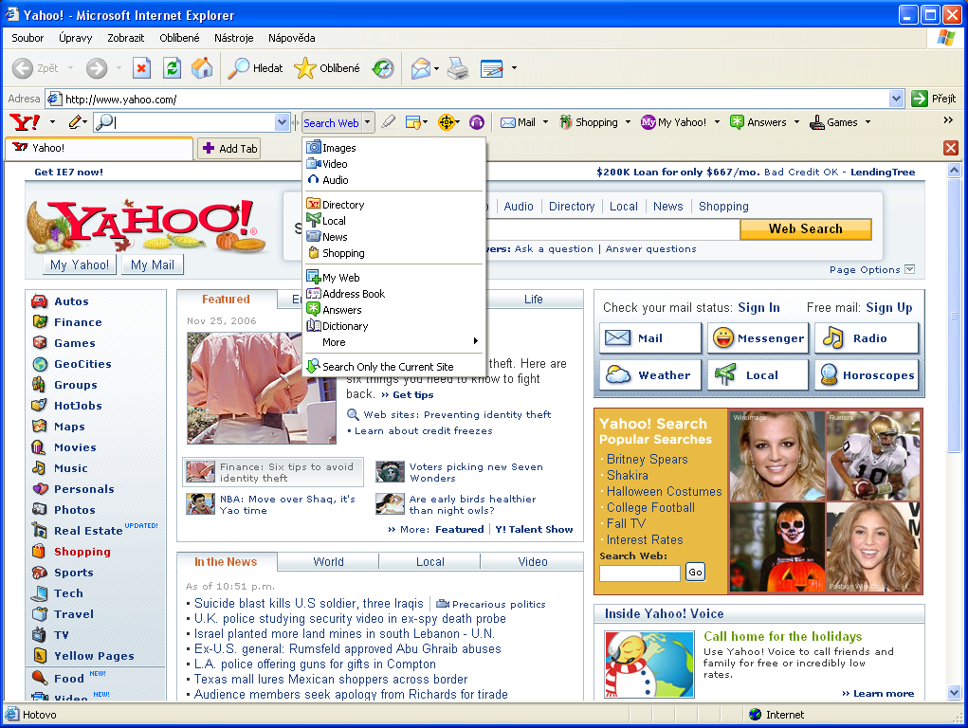Open the Nástroje menu

click(233, 38)
